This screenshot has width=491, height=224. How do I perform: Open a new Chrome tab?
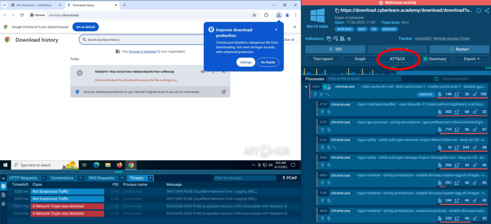[124, 5]
